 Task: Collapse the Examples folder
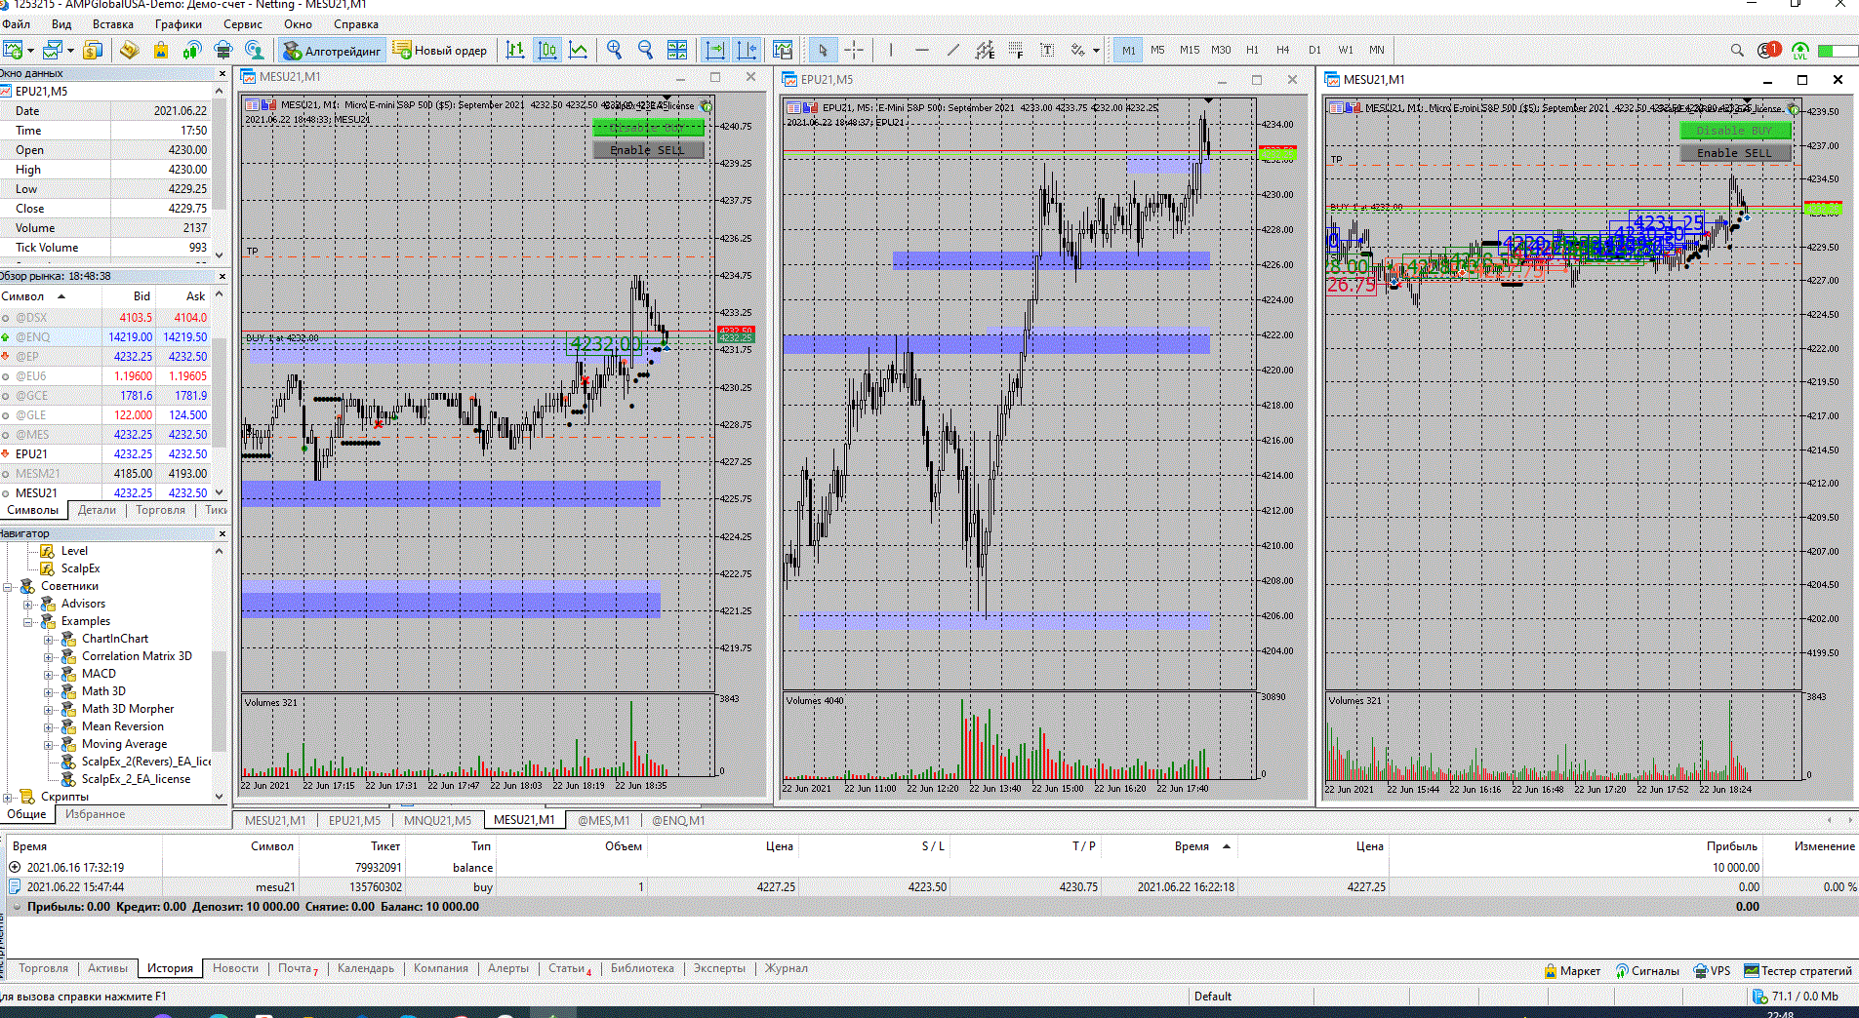click(28, 621)
